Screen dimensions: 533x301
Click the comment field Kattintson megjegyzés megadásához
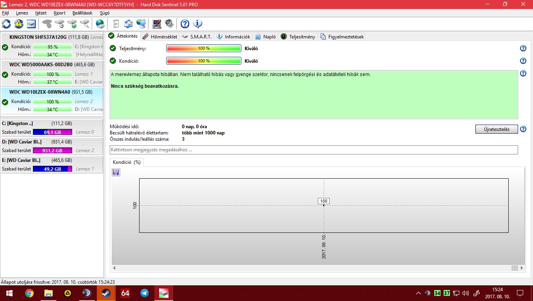314,150
